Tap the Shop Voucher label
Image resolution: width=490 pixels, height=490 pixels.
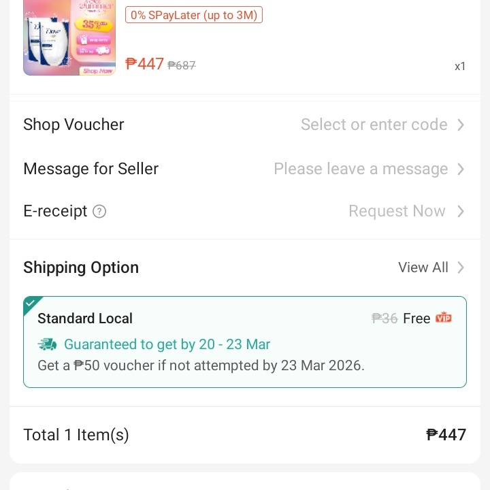coord(73,125)
